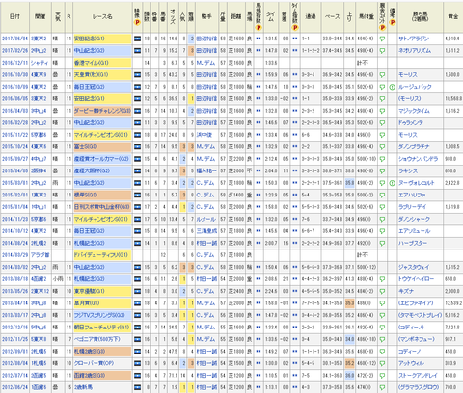Open stable comment bubble beside ネオリアリズム

pos(382,51)
